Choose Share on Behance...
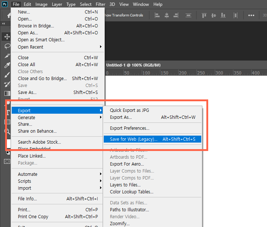 click(57, 131)
